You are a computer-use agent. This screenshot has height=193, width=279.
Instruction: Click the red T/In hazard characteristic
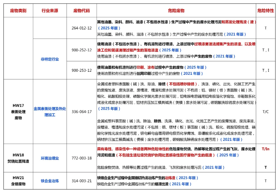266,149
